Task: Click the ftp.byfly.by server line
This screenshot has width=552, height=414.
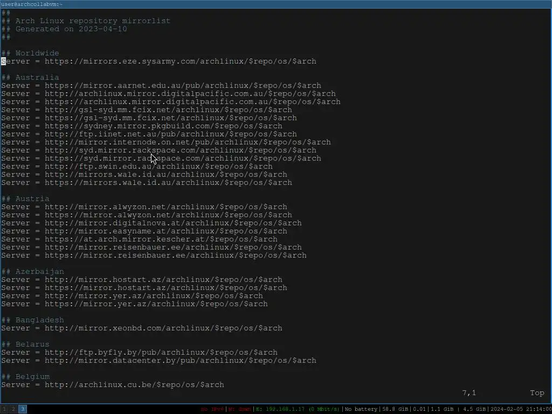Action: 140,353
